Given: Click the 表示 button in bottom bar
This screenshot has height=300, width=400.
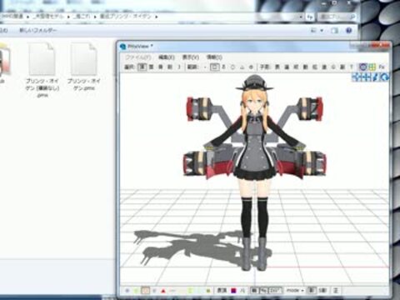Looking at the screenshot, I should click(x=222, y=291).
